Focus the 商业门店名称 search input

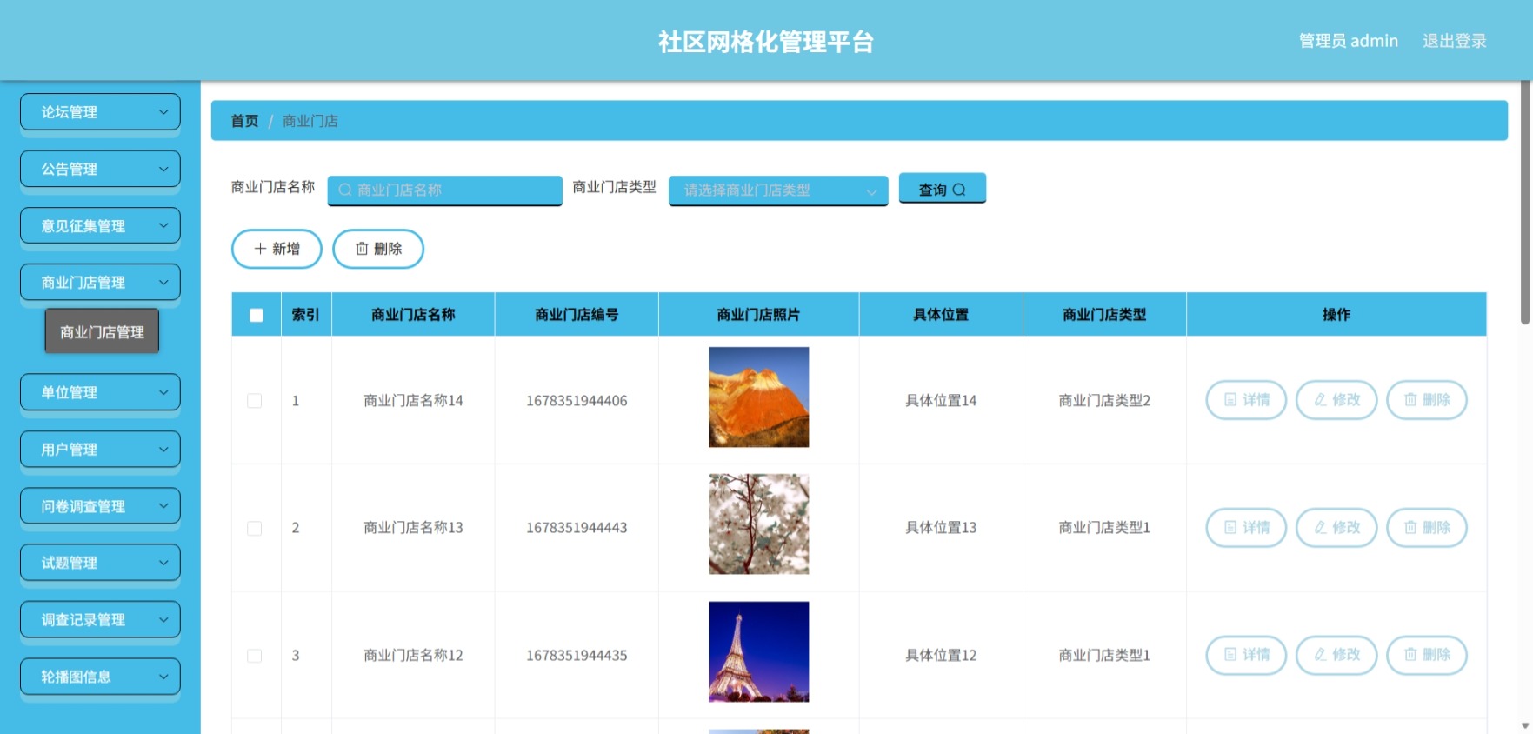click(445, 190)
